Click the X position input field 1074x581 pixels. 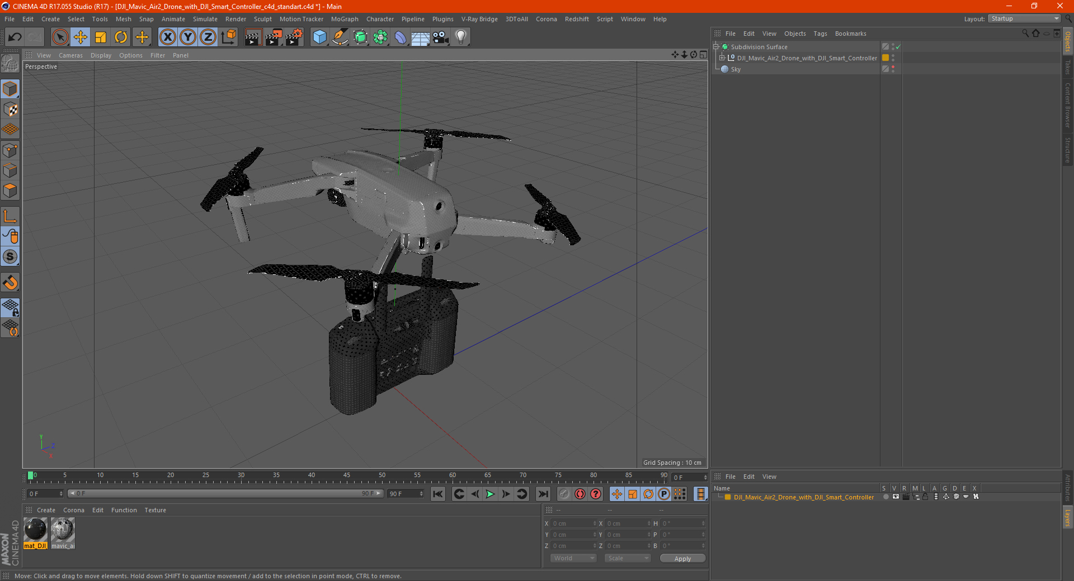[x=574, y=523]
